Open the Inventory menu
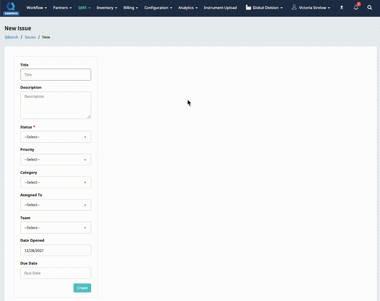 click(107, 8)
